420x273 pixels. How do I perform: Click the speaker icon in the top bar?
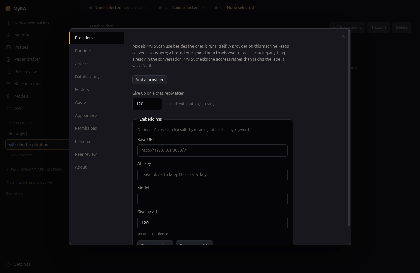click(x=222, y=7)
